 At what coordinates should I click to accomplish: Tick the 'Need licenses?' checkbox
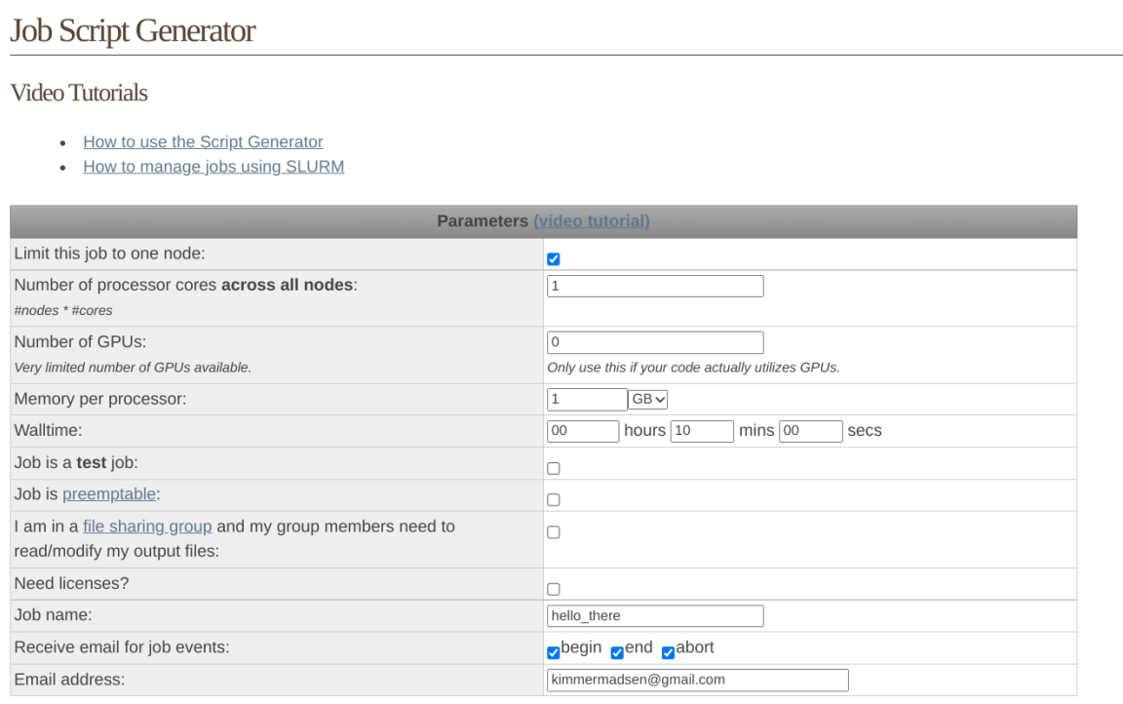point(554,589)
